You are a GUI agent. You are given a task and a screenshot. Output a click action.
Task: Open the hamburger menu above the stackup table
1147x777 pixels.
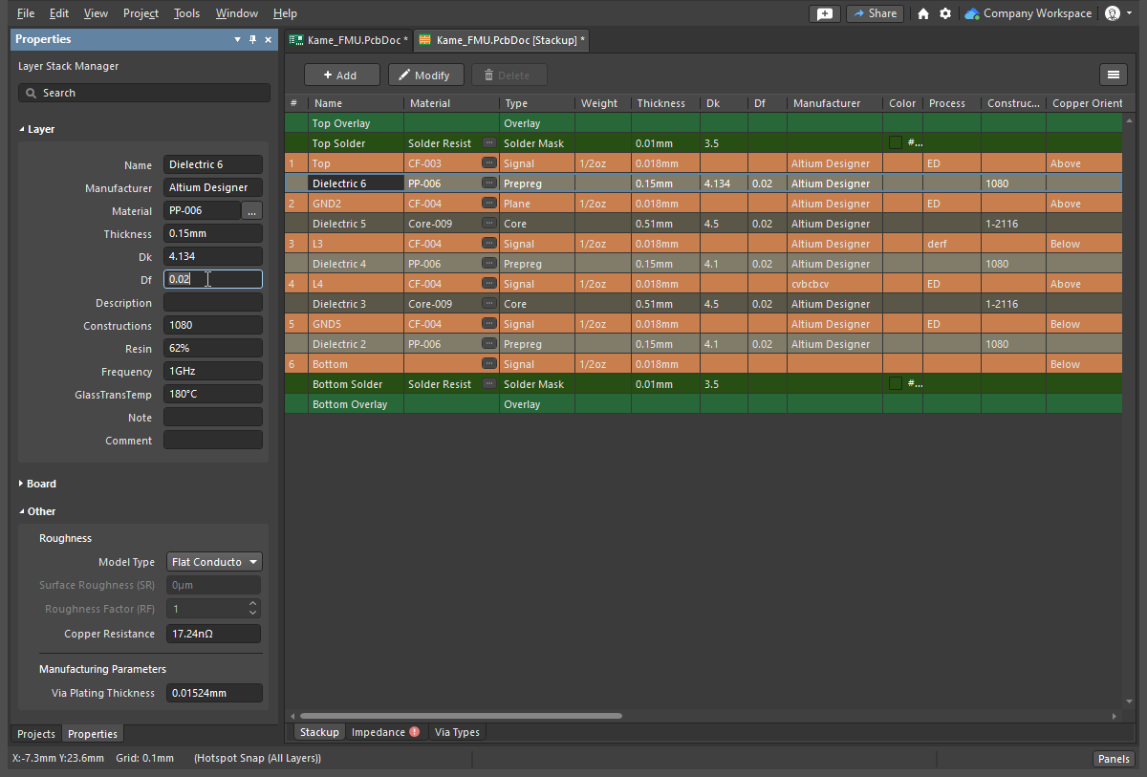click(x=1113, y=75)
